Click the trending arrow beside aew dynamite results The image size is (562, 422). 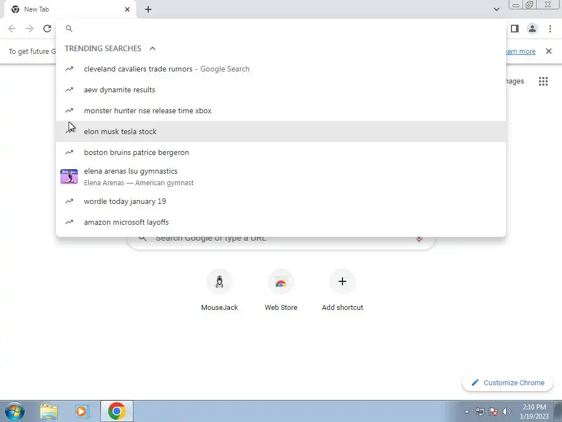click(69, 90)
